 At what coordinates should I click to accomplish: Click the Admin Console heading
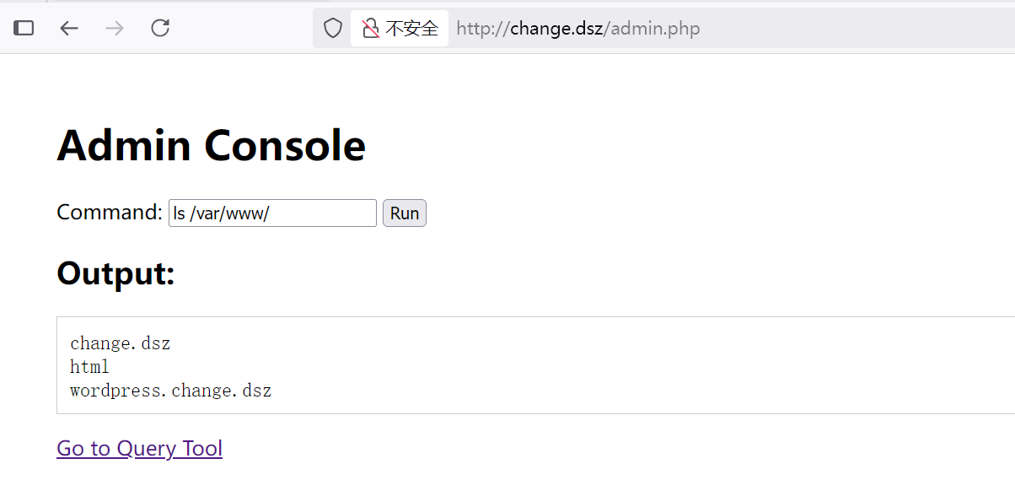click(x=211, y=145)
